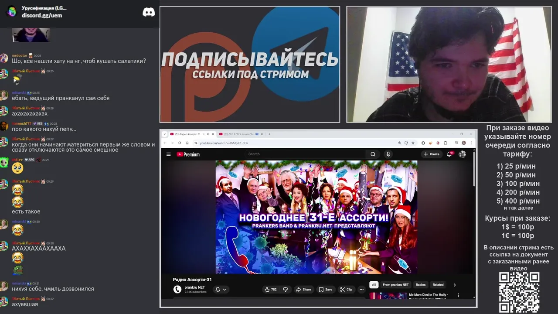Viewport: 558px width, 314px height.
Task: Like the video with 782 likes
Action: [271, 289]
